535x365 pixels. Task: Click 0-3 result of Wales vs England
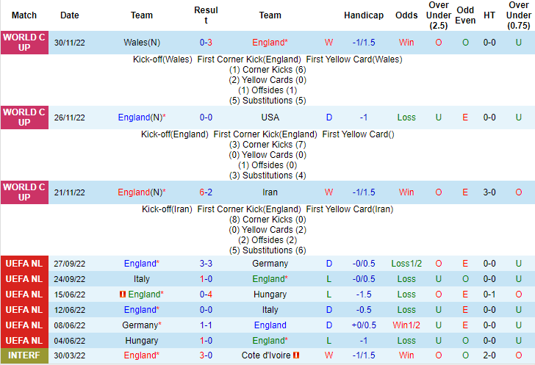pos(206,43)
